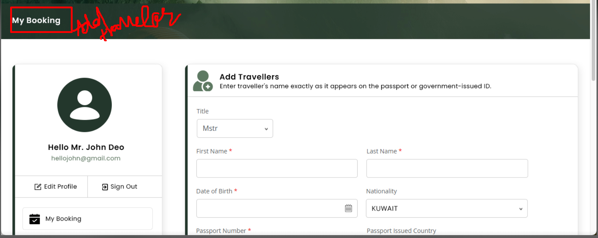Screen dimensions: 598x238
Task: Focus the First Name text field
Action: click(x=277, y=168)
